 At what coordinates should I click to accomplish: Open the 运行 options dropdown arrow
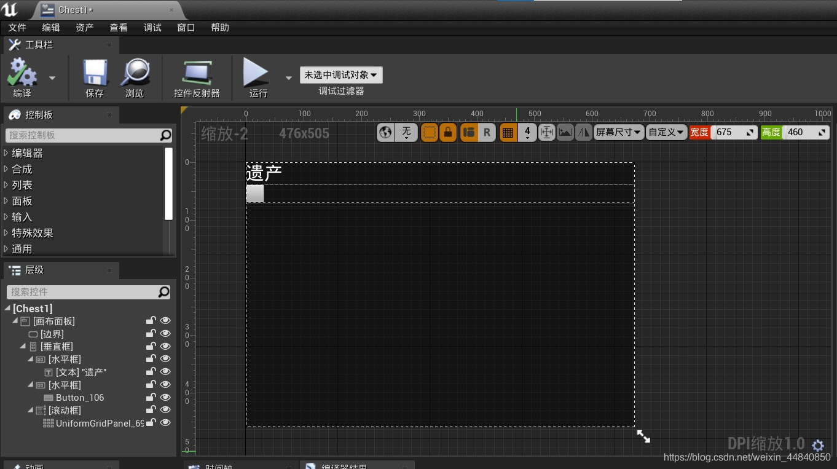(289, 77)
